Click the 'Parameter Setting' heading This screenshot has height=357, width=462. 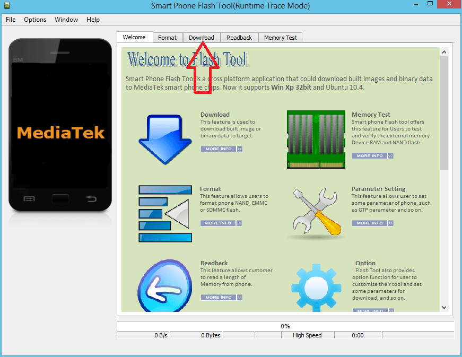378,189
